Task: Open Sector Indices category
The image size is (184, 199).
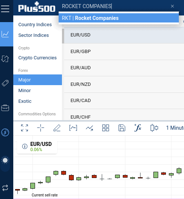Action: pos(34,35)
